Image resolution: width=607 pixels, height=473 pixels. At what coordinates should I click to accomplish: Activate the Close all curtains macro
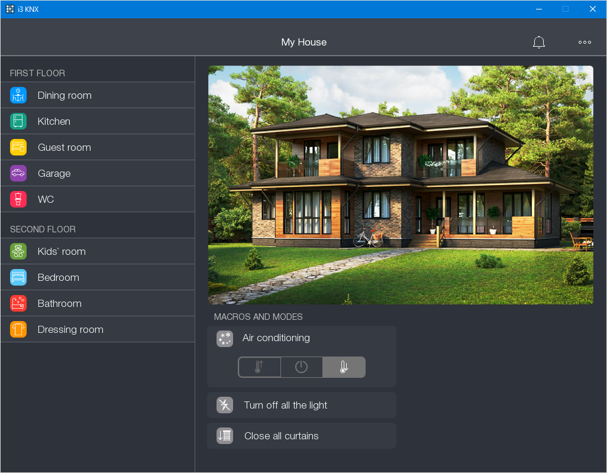(x=302, y=435)
